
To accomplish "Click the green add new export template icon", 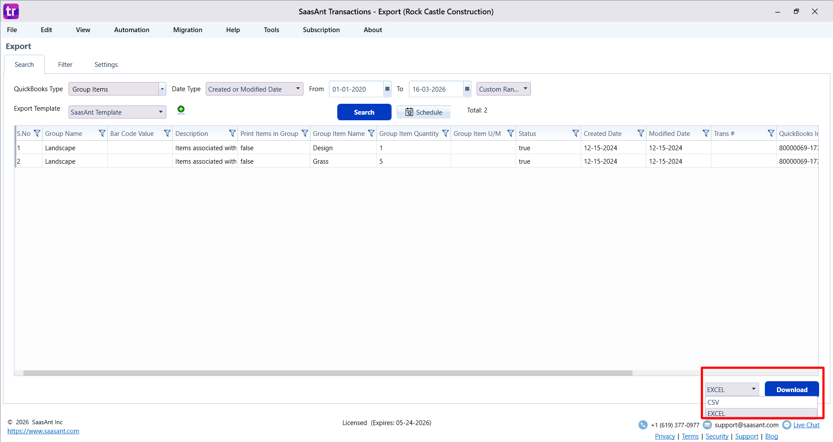I will tap(181, 109).
